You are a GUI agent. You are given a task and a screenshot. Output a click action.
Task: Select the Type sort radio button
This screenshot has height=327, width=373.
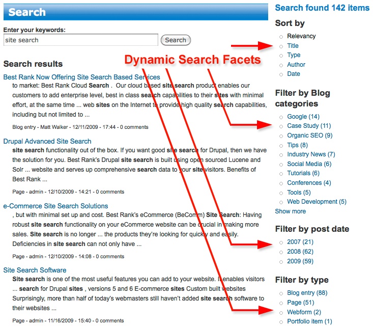tap(281, 56)
